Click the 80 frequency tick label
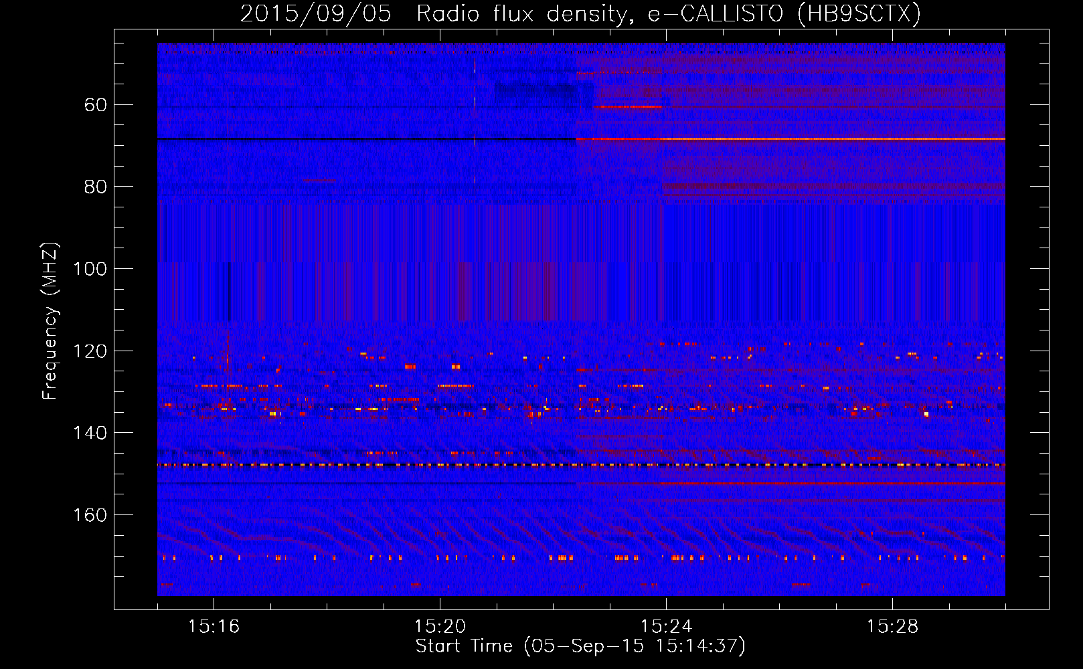This screenshot has height=669, width=1083. click(x=94, y=187)
